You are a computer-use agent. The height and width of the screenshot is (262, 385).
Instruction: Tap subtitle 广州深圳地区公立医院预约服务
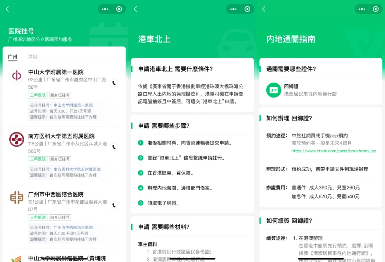(x=40, y=39)
